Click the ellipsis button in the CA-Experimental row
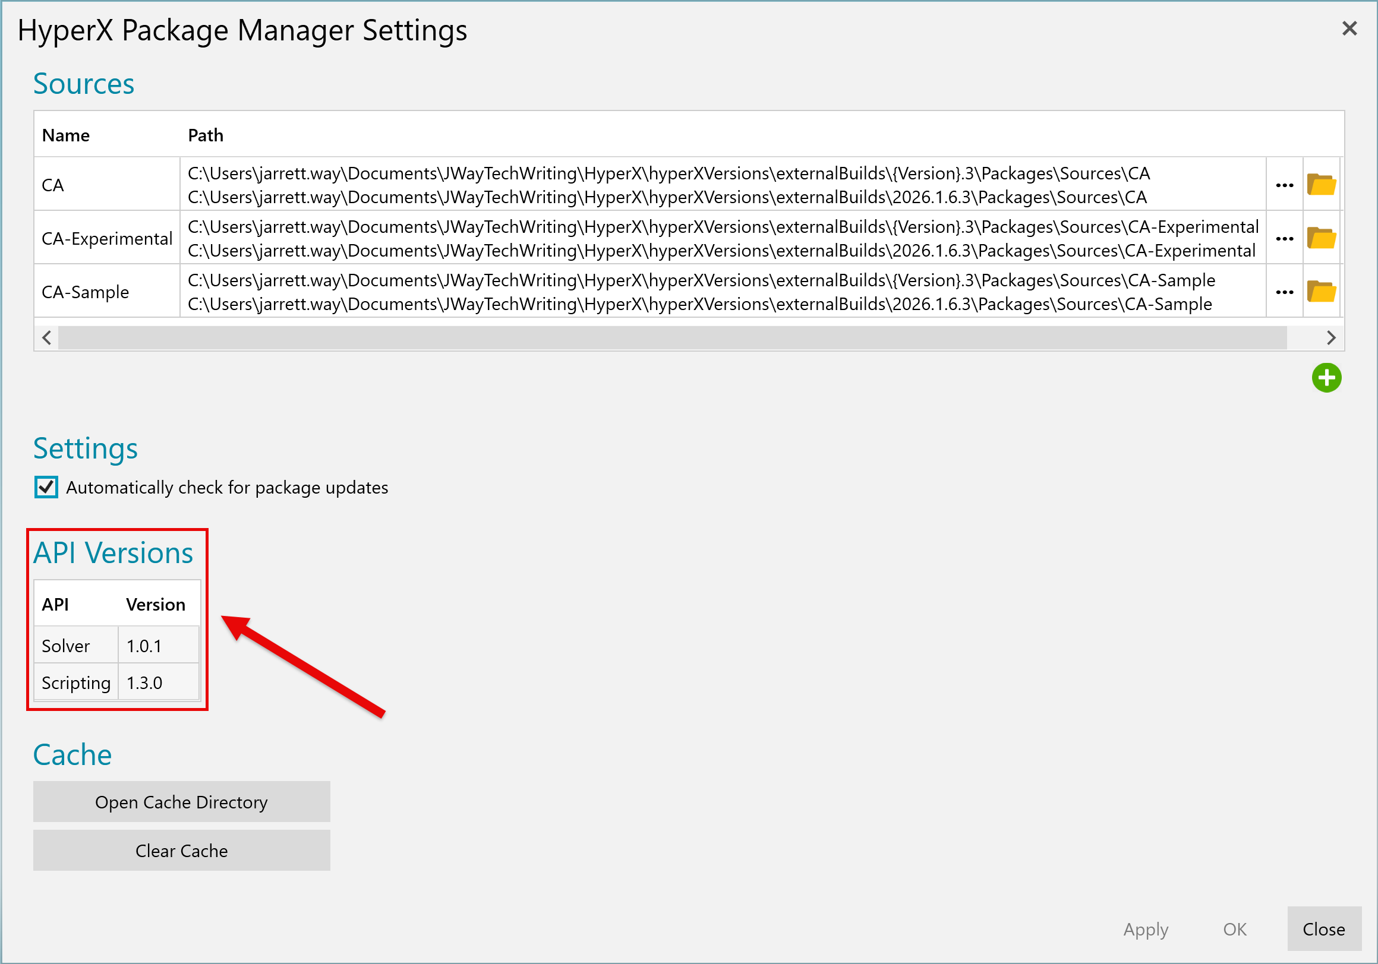 pos(1284,238)
